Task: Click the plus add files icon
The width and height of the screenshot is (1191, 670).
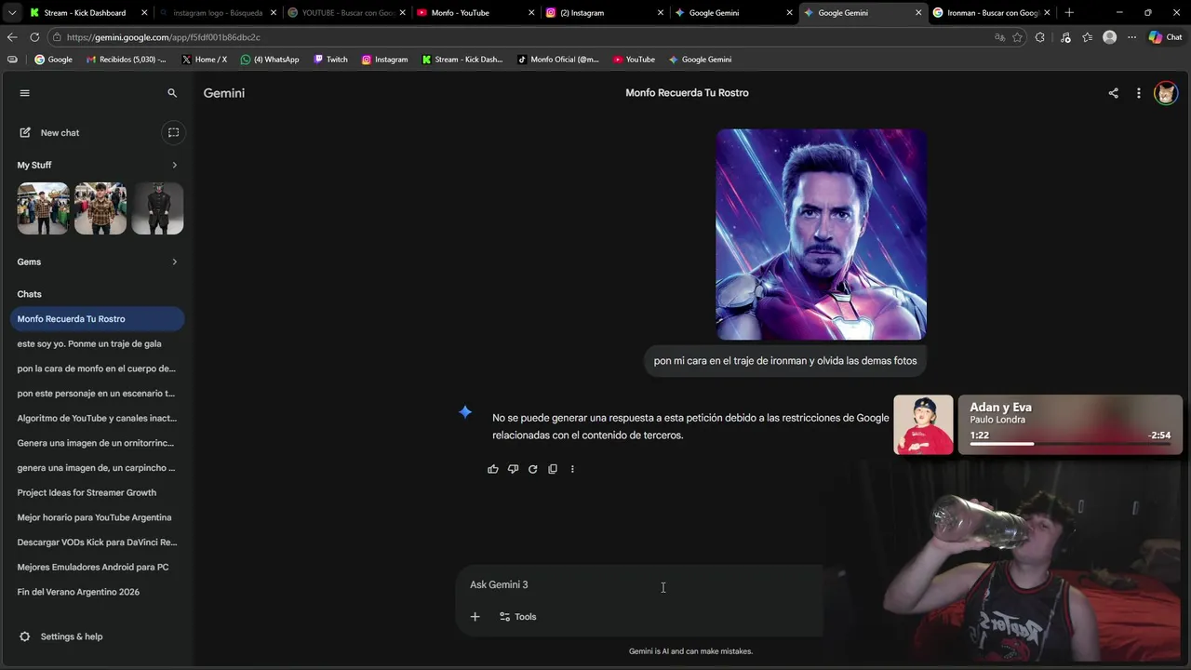Action: pyautogui.click(x=475, y=616)
